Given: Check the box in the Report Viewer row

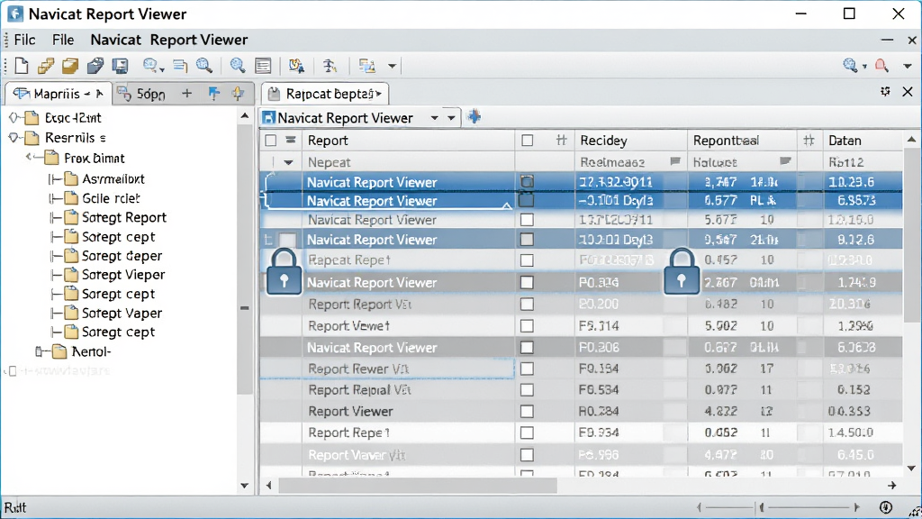Looking at the screenshot, I should point(527,411).
